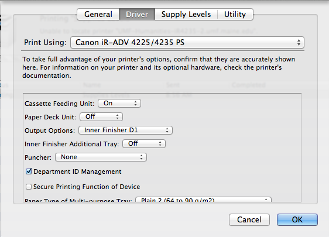
Task: Open the Print Using driver dropdown
Action: [187, 43]
